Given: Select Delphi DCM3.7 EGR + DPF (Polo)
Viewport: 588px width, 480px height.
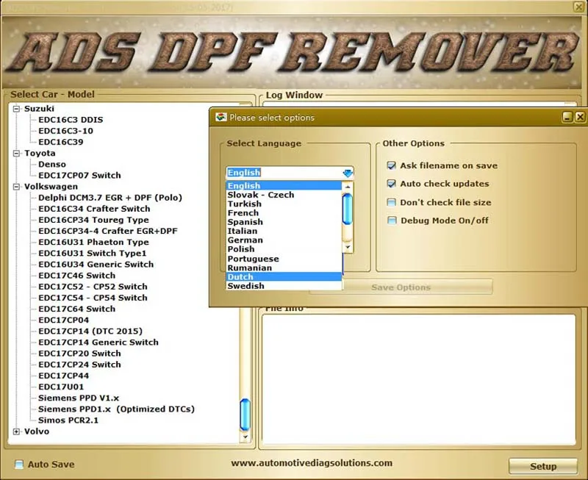Looking at the screenshot, I should [x=110, y=198].
